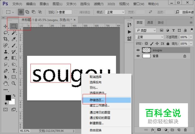Switch to the 路径 tab
Image resolution: width=195 pixels, height=134 pixels.
click(161, 23)
